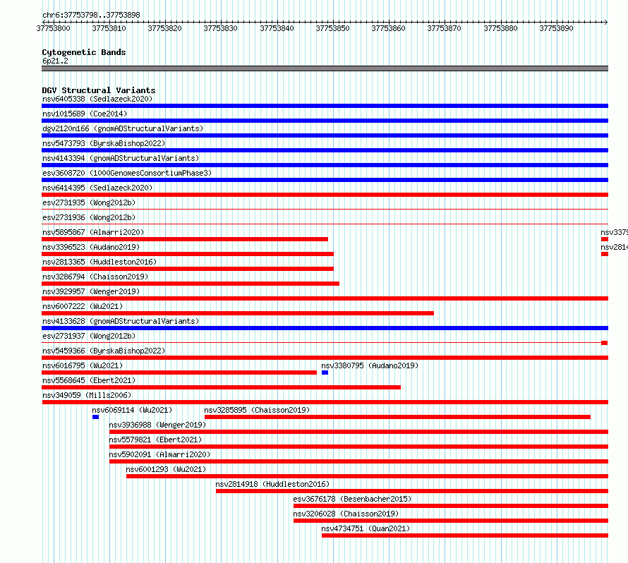Image resolution: width=628 pixels, height=563 pixels.
Task: Click ruler position 37753890
Action: (556, 28)
